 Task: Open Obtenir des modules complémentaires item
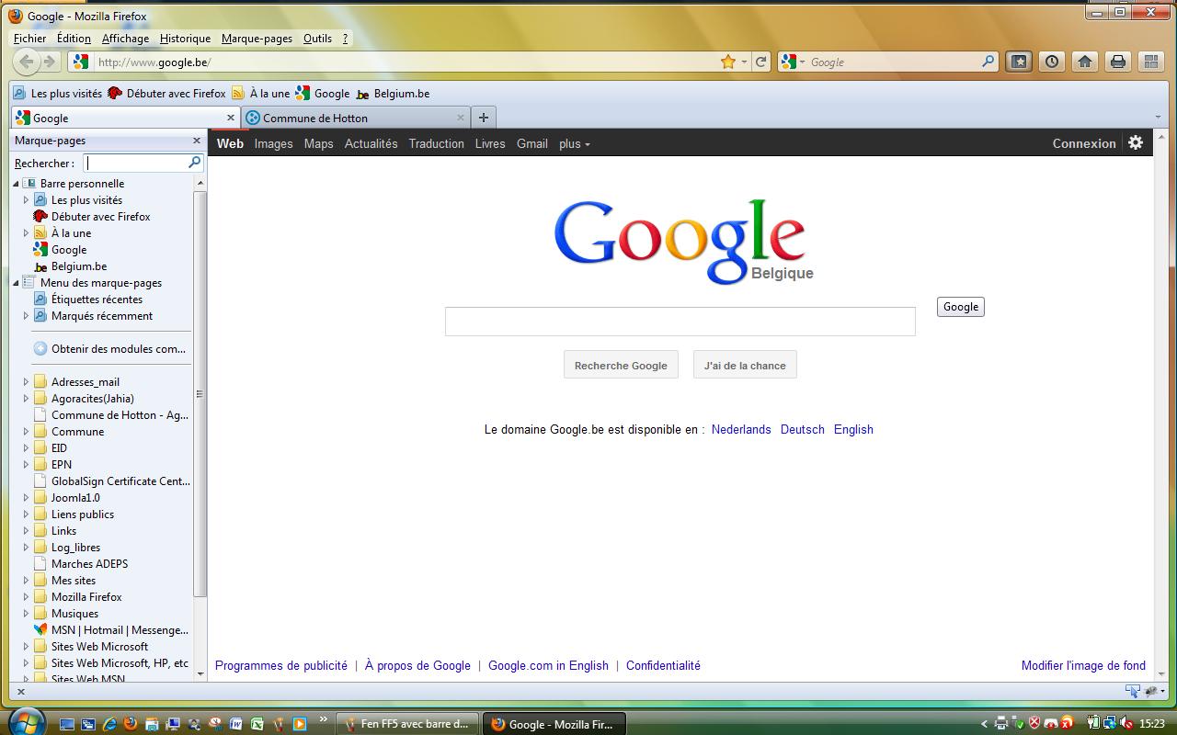(x=109, y=348)
